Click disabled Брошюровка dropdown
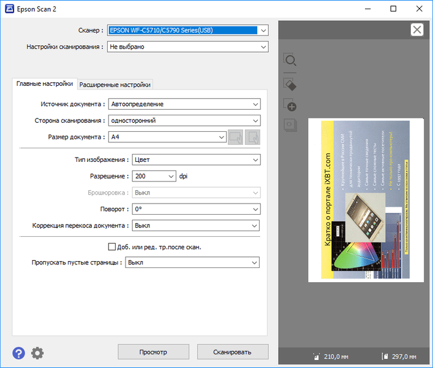The height and width of the screenshot is (368, 433). pos(196,193)
